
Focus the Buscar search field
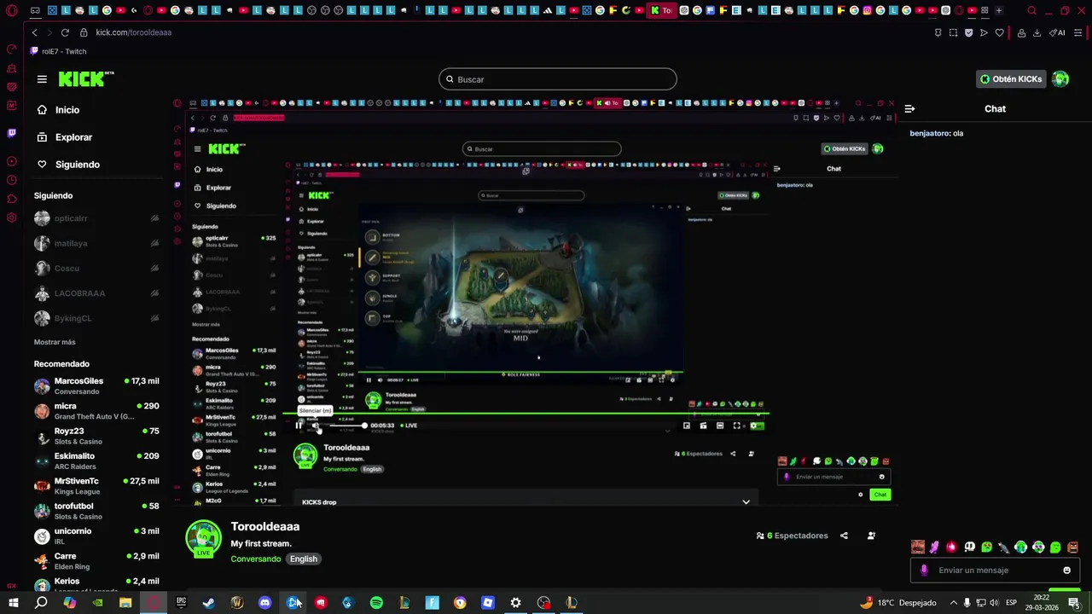(558, 79)
